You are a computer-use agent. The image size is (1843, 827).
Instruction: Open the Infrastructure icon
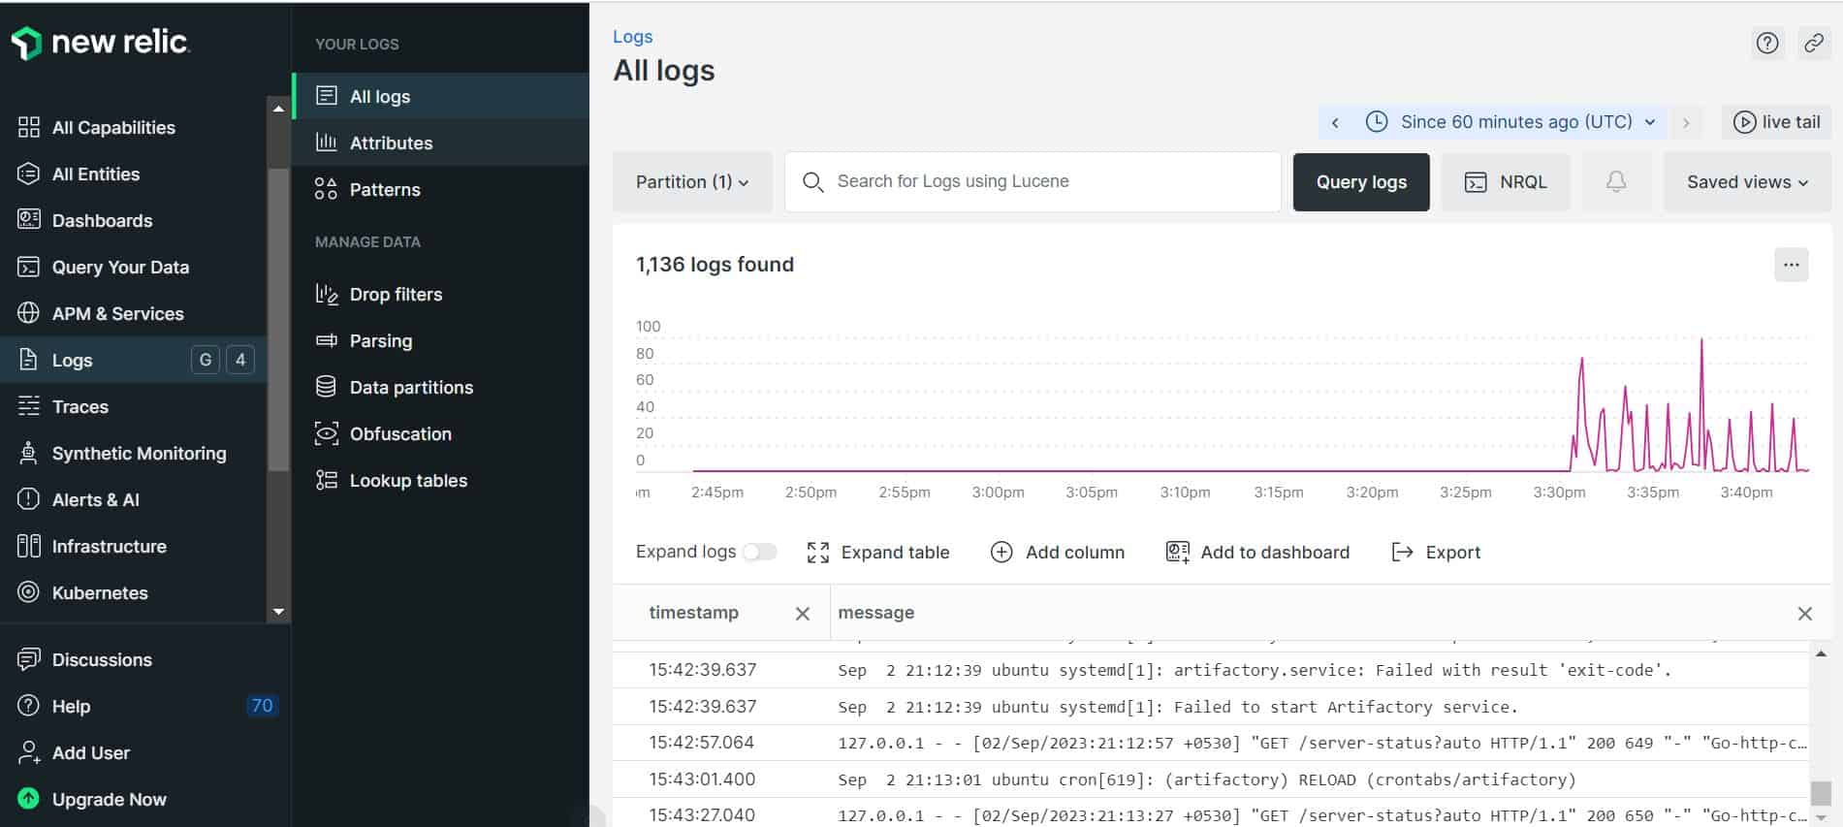[x=29, y=546]
